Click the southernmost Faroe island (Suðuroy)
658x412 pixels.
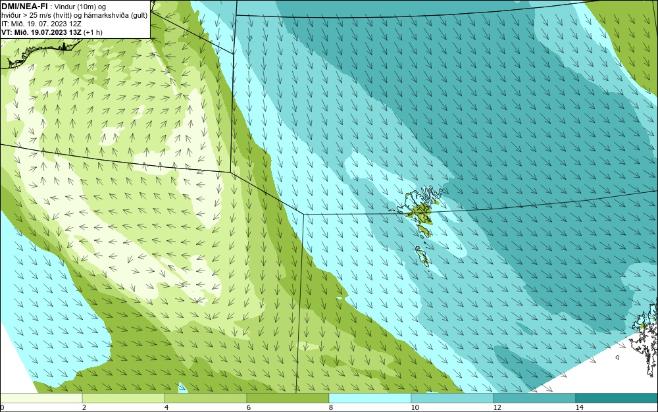pyautogui.click(x=422, y=256)
